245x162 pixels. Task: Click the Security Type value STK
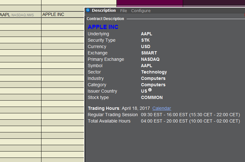pos(145,40)
